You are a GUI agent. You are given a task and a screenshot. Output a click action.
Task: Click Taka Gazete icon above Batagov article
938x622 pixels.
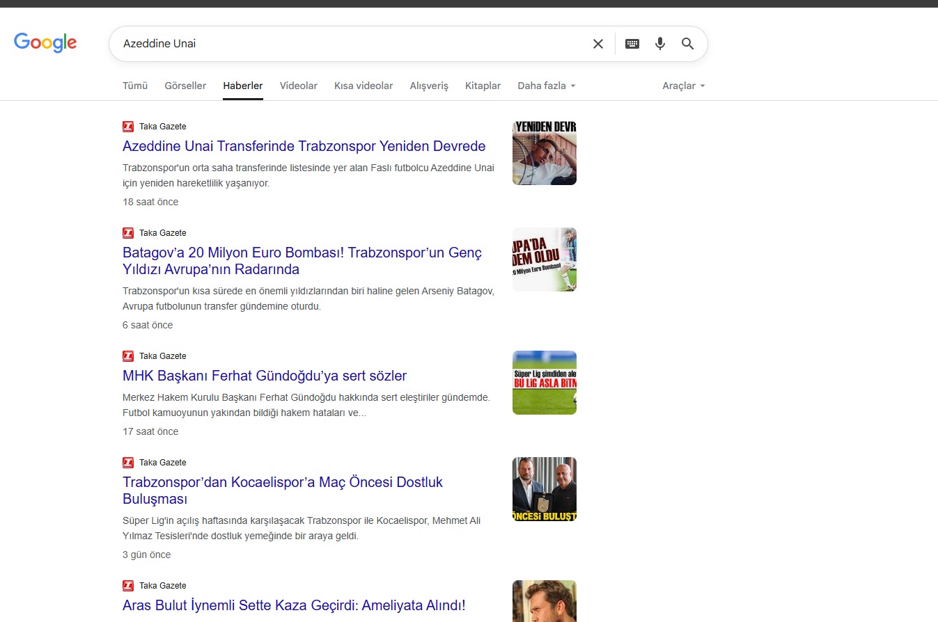(x=128, y=233)
